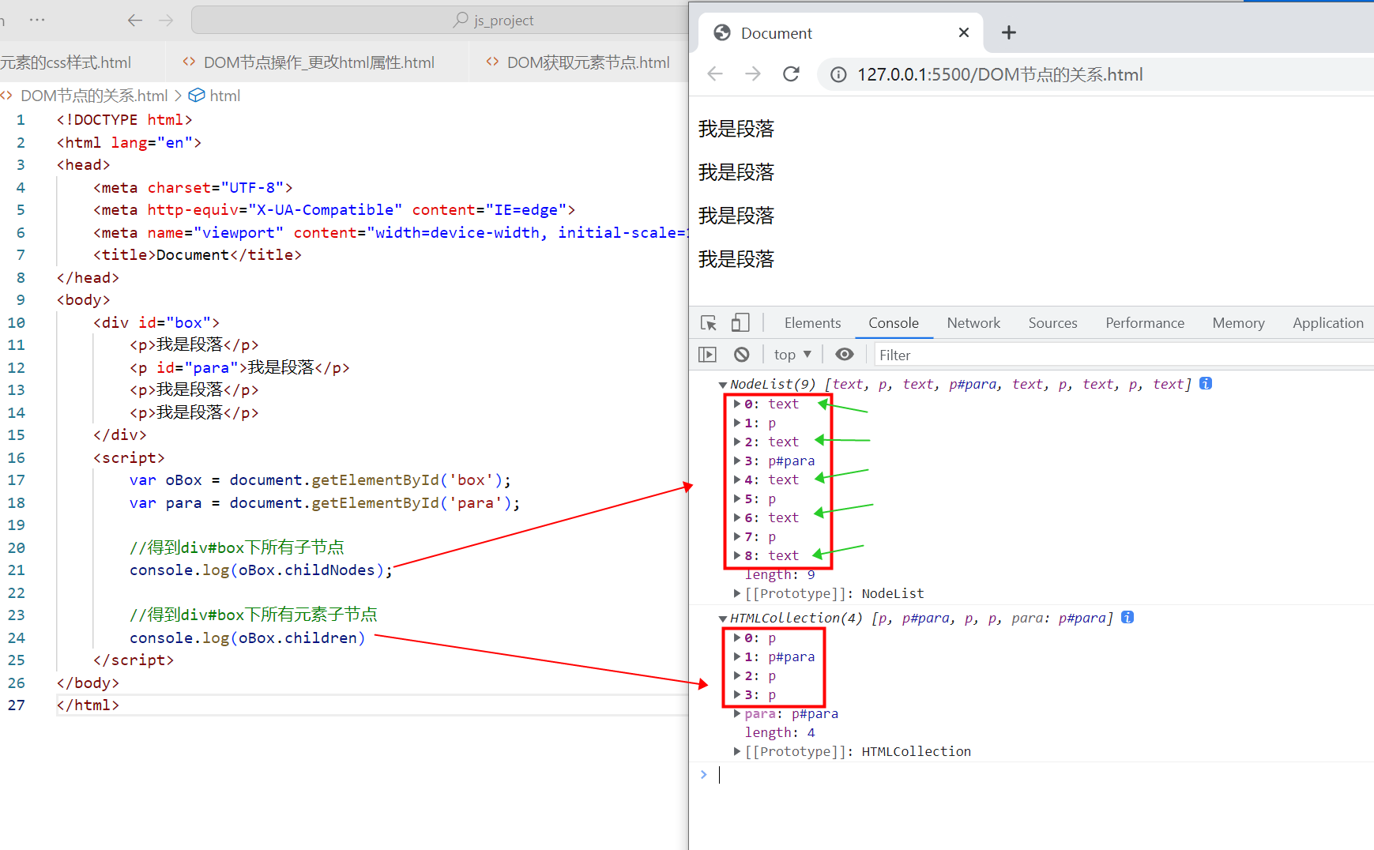
Task: Expand NodeList item 8: text
Action: point(736,555)
